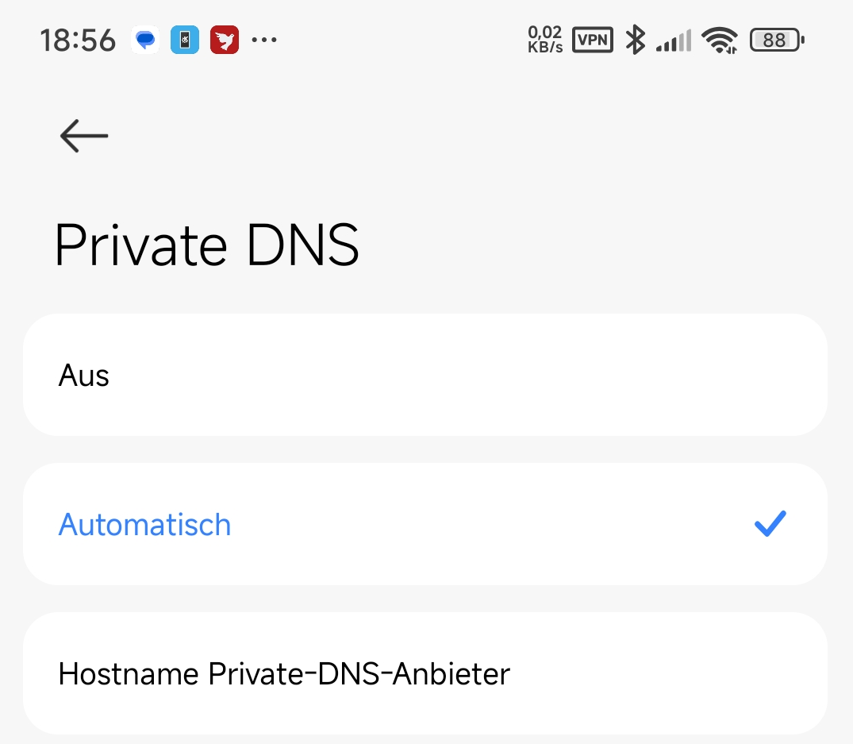Tap the Private DNS page heading

(x=207, y=245)
